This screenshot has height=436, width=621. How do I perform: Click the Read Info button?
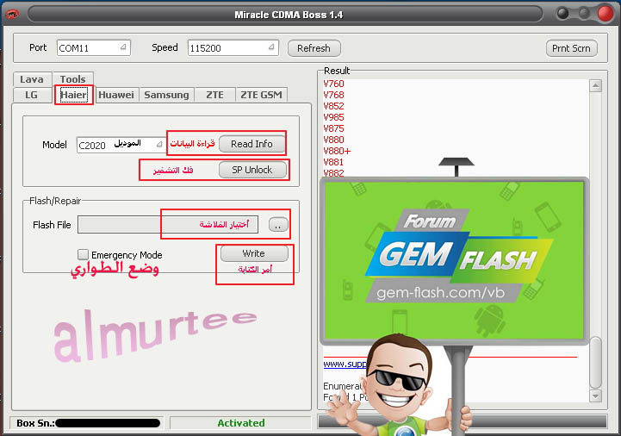coord(252,144)
